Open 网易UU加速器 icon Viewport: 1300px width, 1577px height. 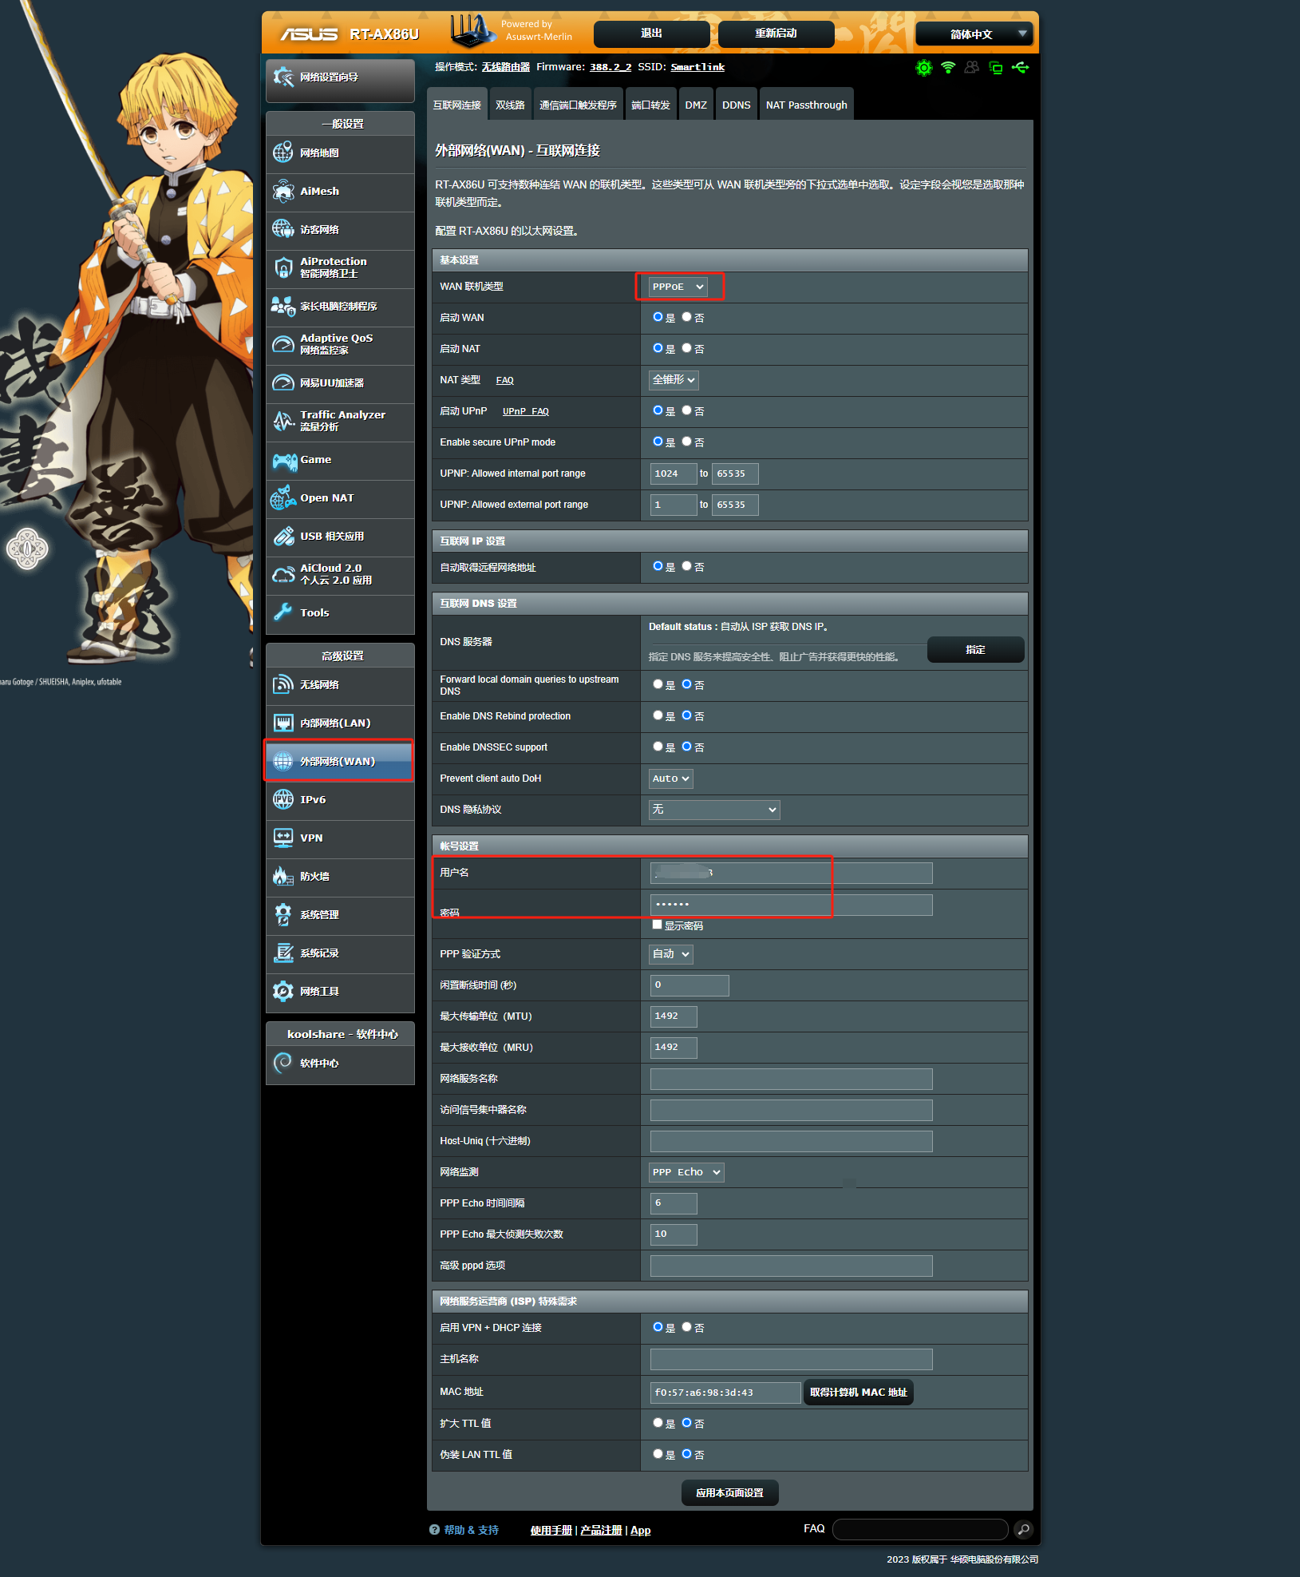click(x=283, y=382)
